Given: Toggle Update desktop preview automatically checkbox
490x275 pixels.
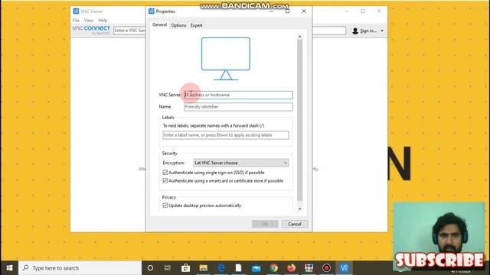Looking at the screenshot, I should pos(165,205).
